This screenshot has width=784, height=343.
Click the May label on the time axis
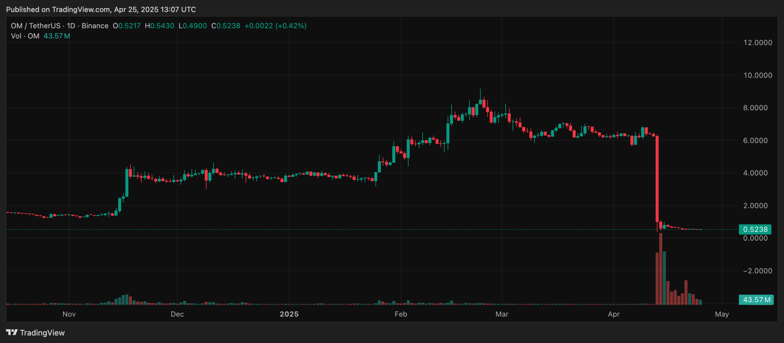[722, 314]
